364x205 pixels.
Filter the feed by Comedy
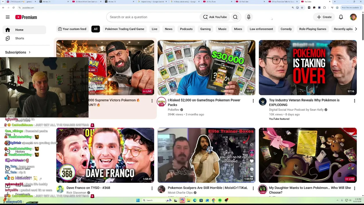click(286, 29)
